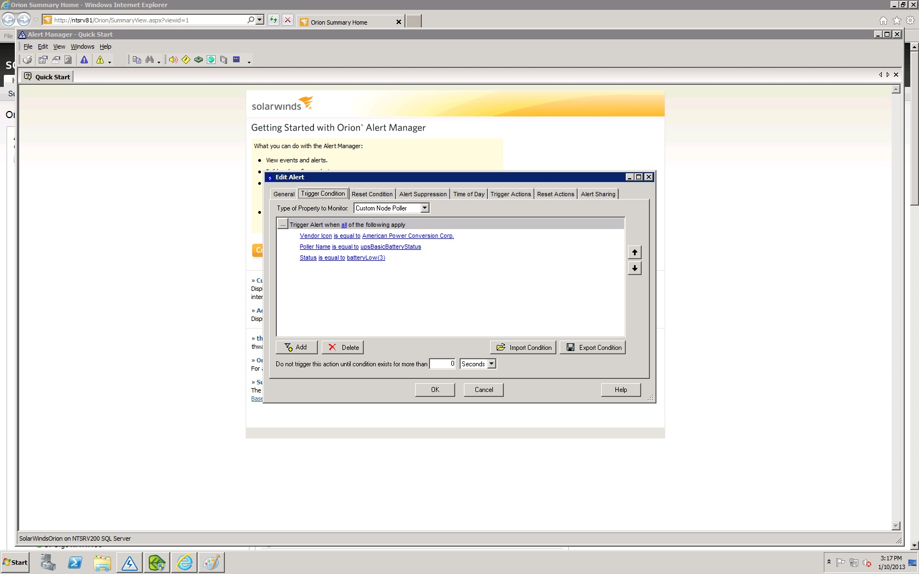
Task: Open the file explorer folder on taskbar
Action: tap(102, 563)
